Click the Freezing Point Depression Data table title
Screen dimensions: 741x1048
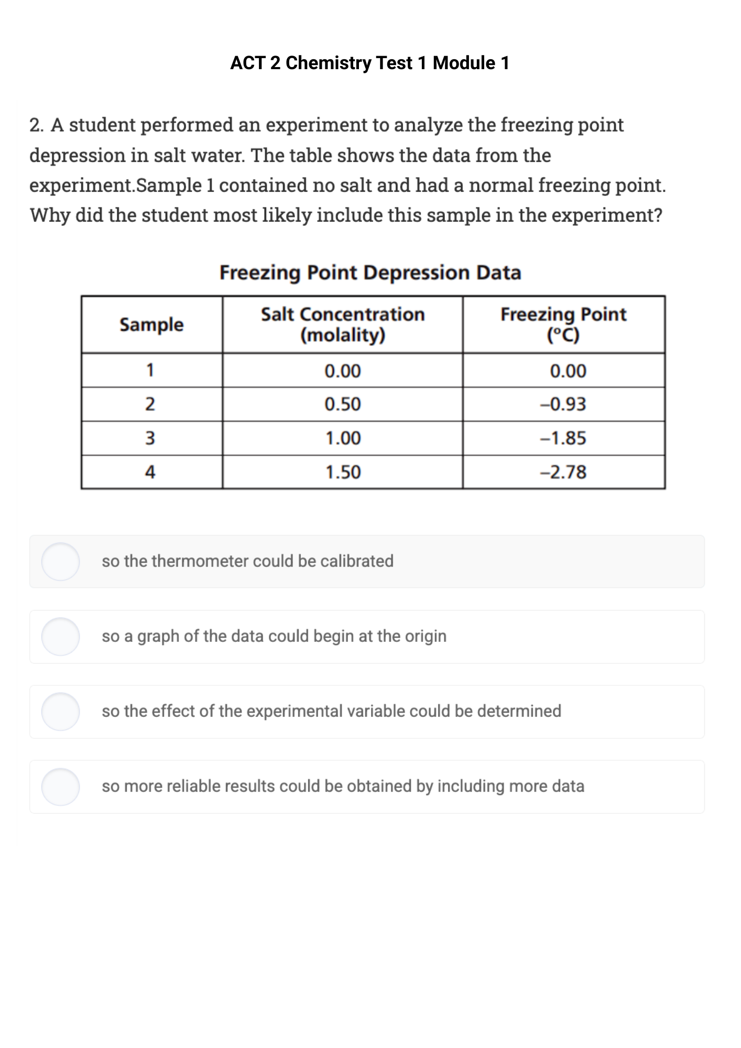tap(371, 272)
